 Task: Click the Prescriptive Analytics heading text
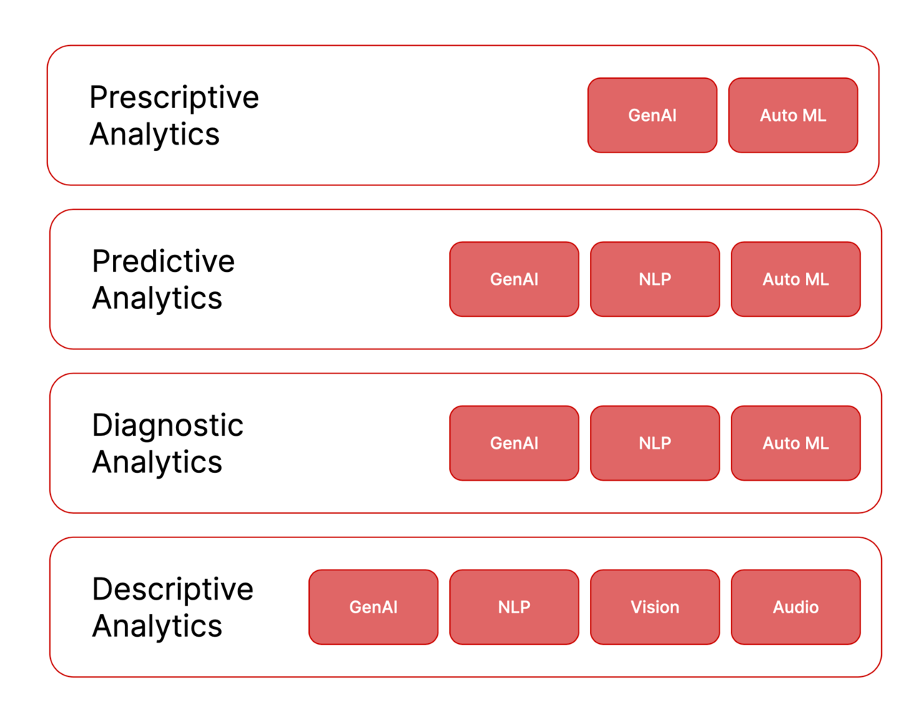point(174,115)
